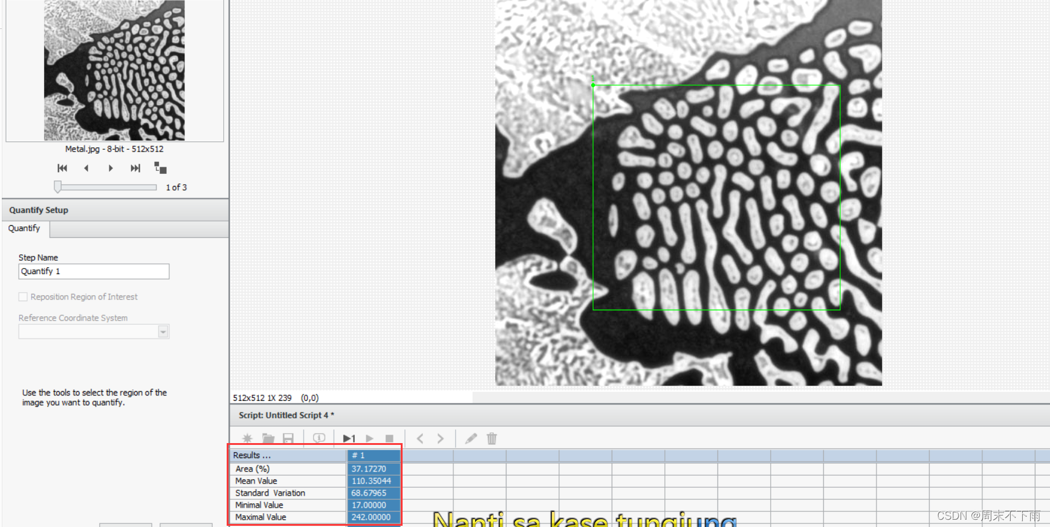This screenshot has width=1050, height=527.
Task: Open a script using the folder icon
Action: [268, 439]
